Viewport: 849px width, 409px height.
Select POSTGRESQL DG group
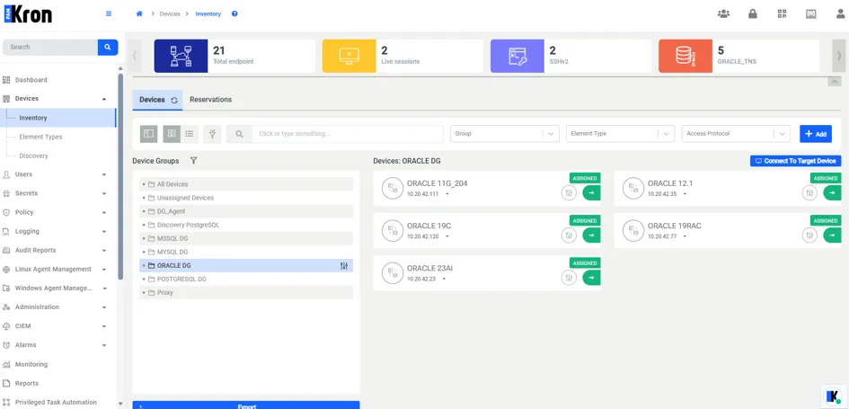pyautogui.click(x=246, y=279)
